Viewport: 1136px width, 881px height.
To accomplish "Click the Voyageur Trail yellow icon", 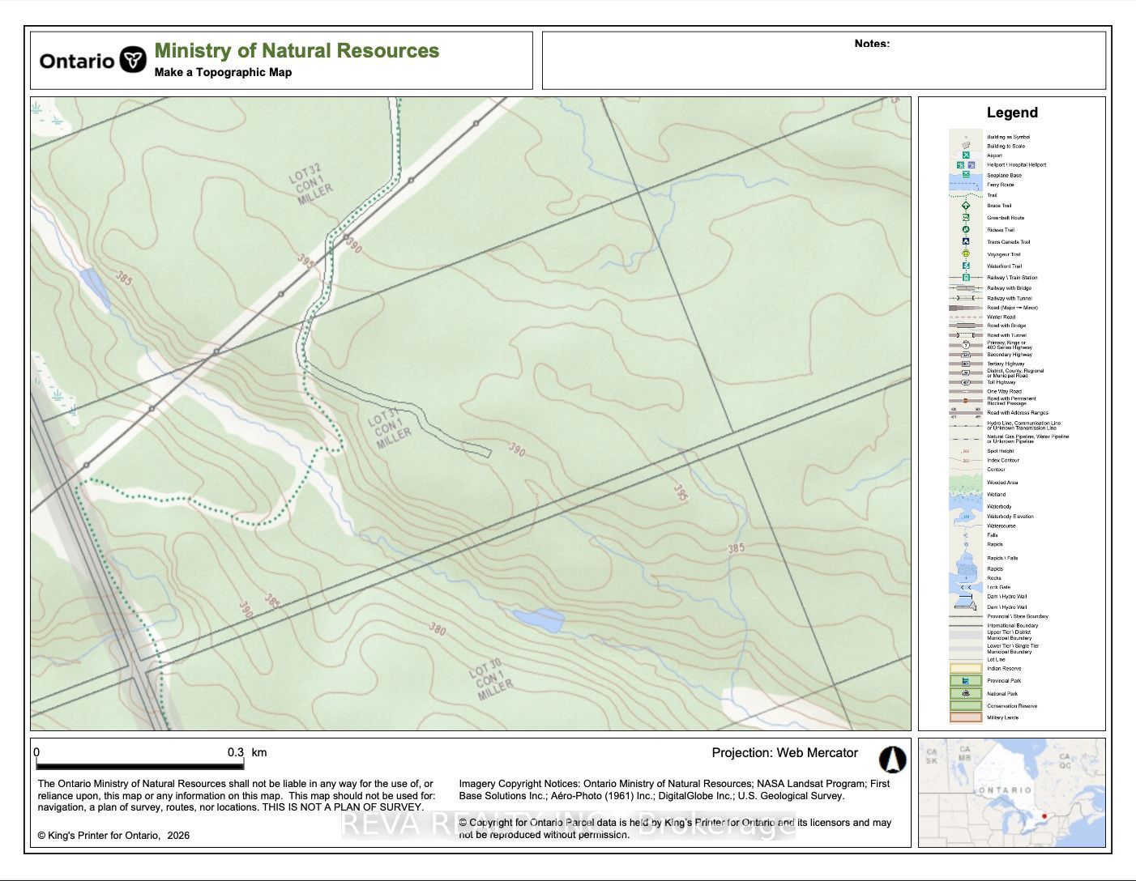I will click(966, 253).
